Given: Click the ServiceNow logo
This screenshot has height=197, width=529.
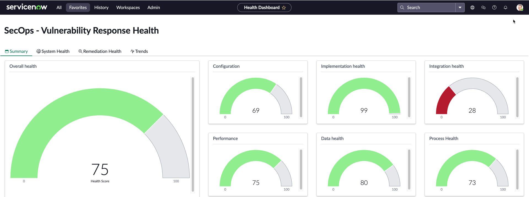Looking at the screenshot, I should (x=27, y=7).
